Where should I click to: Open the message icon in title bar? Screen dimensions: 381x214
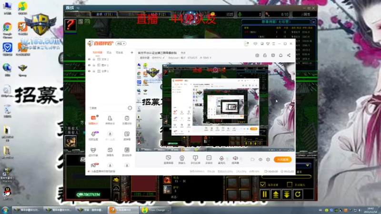click(x=255, y=44)
